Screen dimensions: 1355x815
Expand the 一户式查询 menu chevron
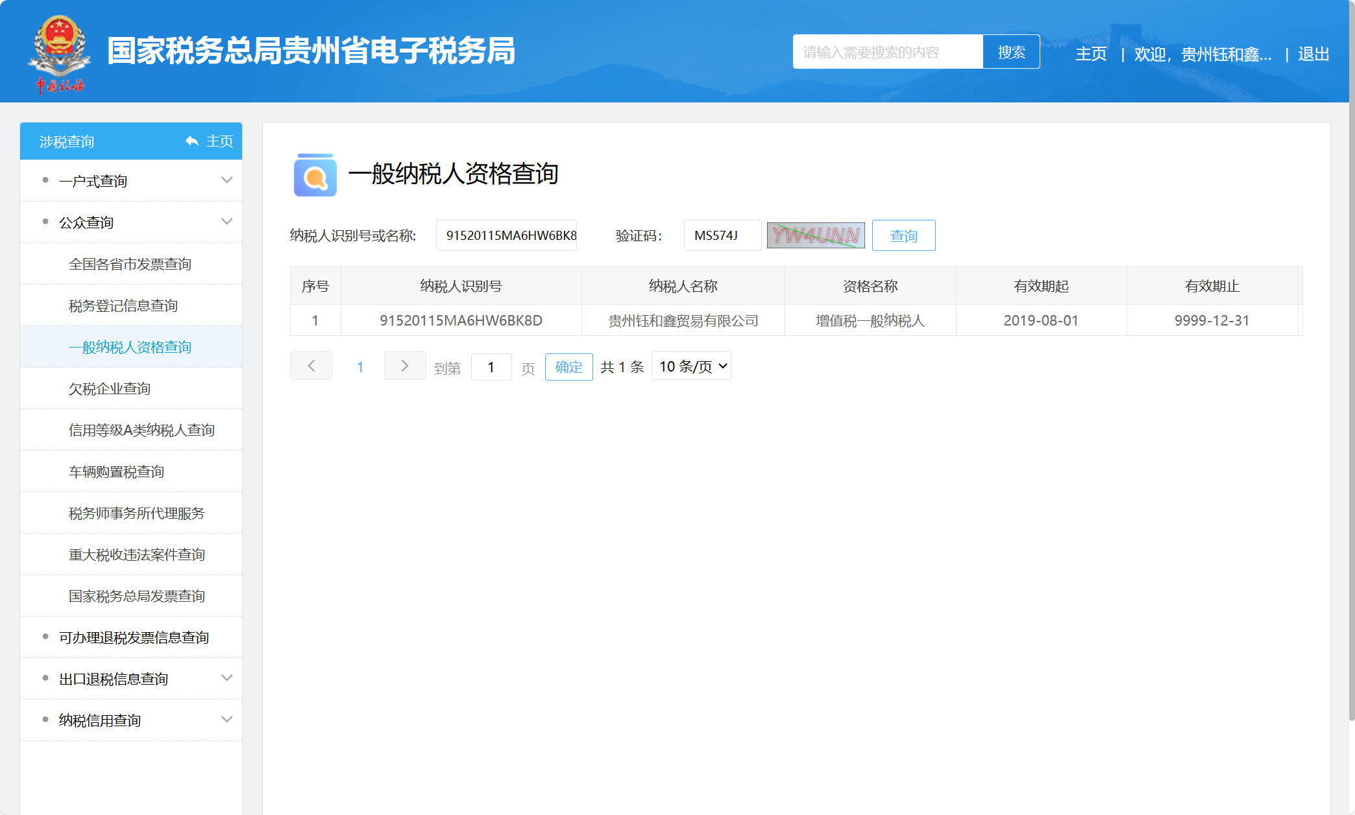226,180
